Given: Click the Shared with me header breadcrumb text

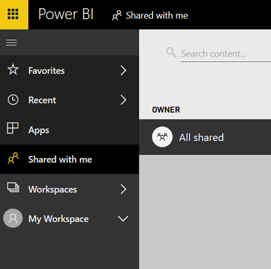Looking at the screenshot, I should (157, 16).
